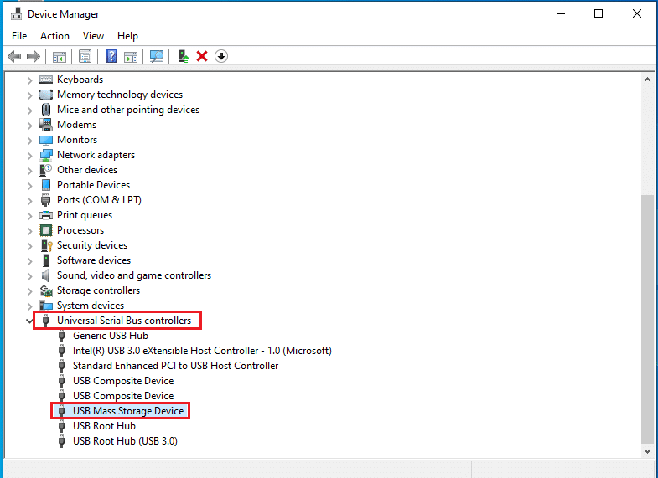Click the Print queues printer icon
Viewport: 658px width, 478px height.
coord(46,215)
